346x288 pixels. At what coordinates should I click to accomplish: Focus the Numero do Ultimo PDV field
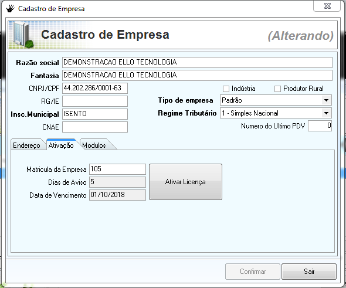[320, 126]
